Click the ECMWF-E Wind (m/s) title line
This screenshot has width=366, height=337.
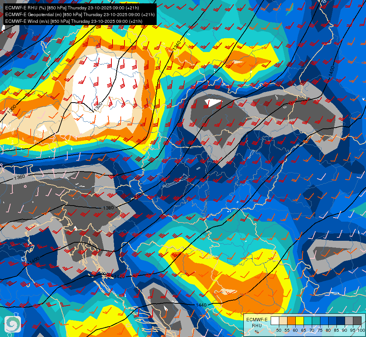(x=74, y=21)
